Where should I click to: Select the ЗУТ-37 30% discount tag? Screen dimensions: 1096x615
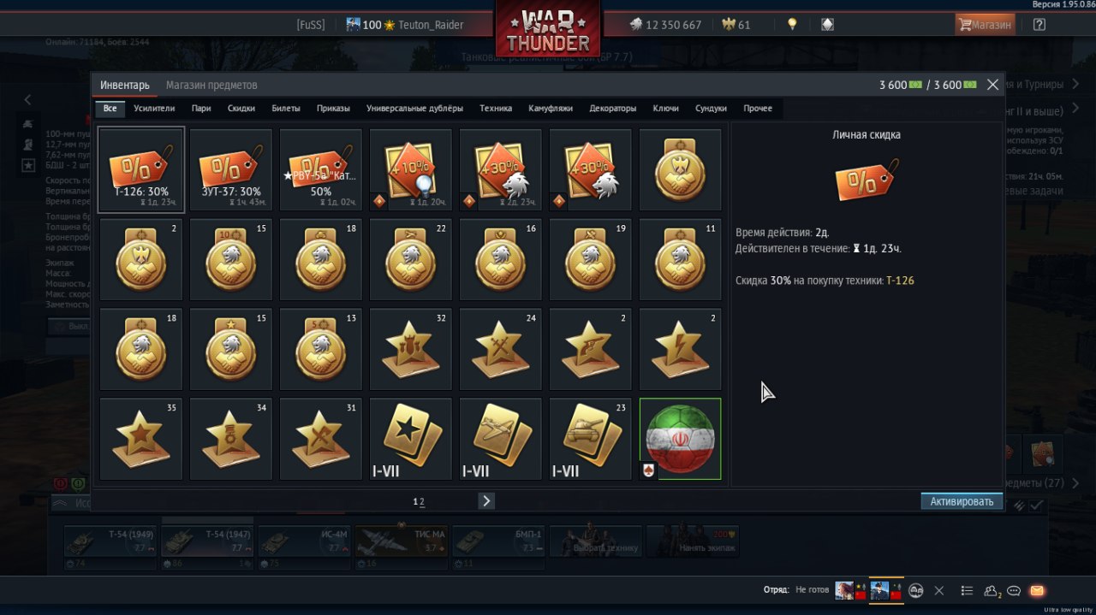point(231,169)
